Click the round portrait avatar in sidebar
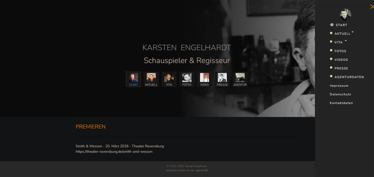Image resolution: width=374 pixels, height=177 pixels. pyautogui.click(x=345, y=15)
